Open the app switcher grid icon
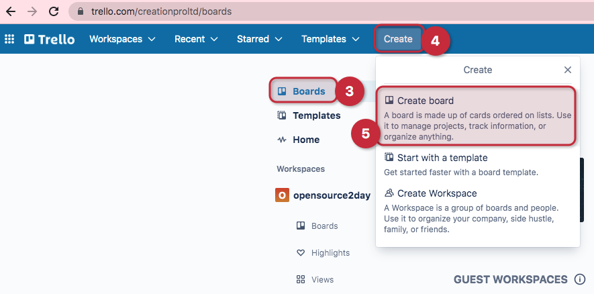 click(x=9, y=39)
